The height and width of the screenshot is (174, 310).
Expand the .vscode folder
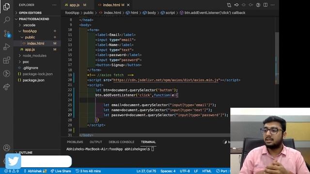pos(29,25)
